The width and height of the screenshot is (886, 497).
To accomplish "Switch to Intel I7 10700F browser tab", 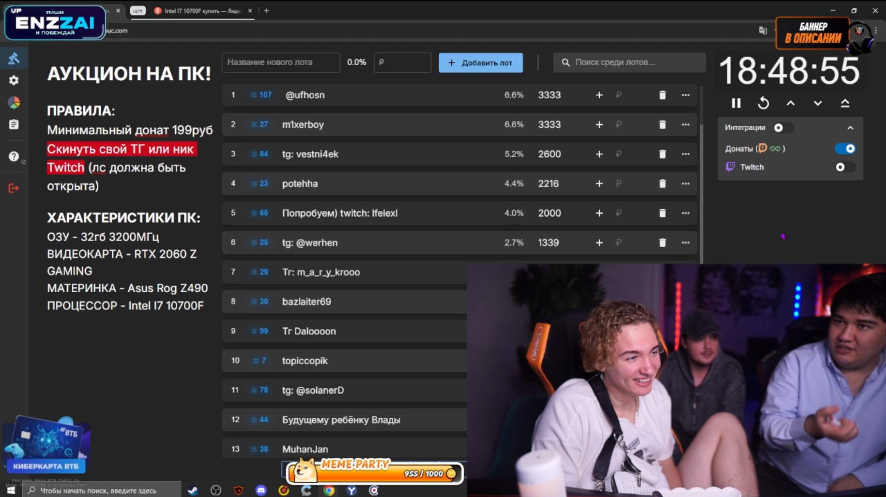I will click(x=202, y=11).
